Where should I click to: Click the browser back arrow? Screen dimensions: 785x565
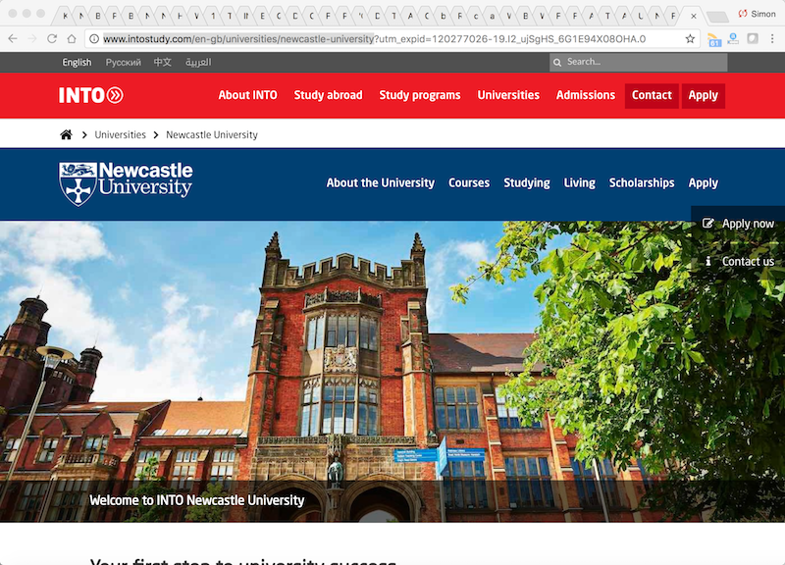tap(13, 39)
